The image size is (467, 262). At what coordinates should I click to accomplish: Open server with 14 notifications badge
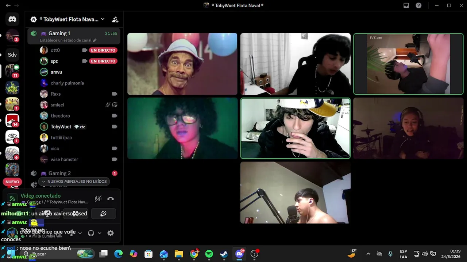(12, 120)
